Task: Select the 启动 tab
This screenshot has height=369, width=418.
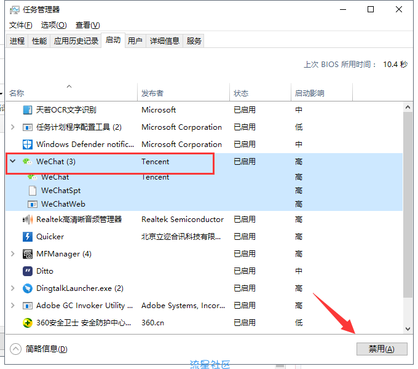Action: pos(113,40)
